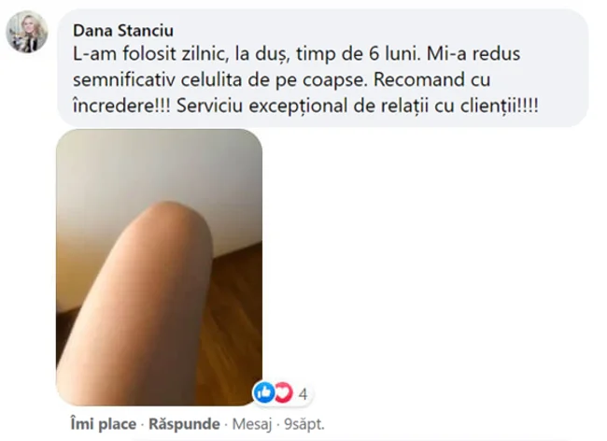Reply using the Răspunde link
Image resolution: width=607 pixels, height=441 pixels.
click(184, 424)
